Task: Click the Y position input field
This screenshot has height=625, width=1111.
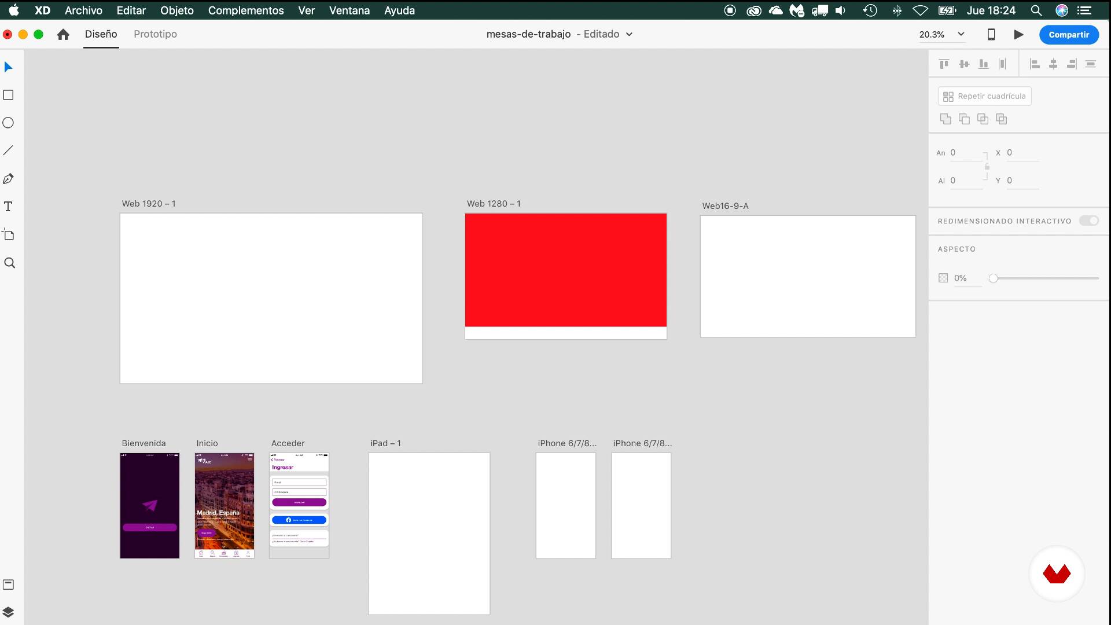Action: click(1022, 181)
